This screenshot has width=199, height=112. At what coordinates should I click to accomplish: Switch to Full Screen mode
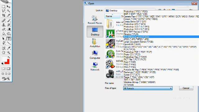pyautogui.click(x=9, y=74)
